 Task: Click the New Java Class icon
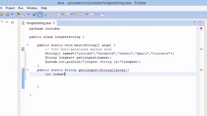[7, 15]
